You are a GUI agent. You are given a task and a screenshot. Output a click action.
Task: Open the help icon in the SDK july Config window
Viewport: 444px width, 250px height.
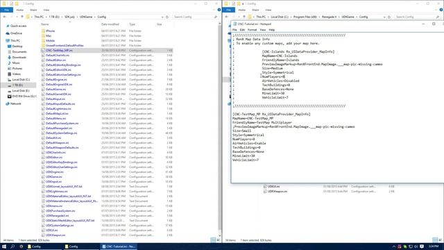pyautogui.click(x=219, y=10)
